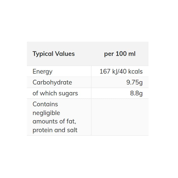
Task: Click the "Typical Values" table header
Action: [54, 54]
